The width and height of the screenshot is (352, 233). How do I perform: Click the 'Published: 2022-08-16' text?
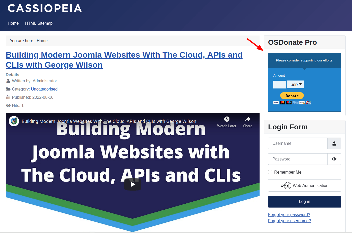coord(33,97)
